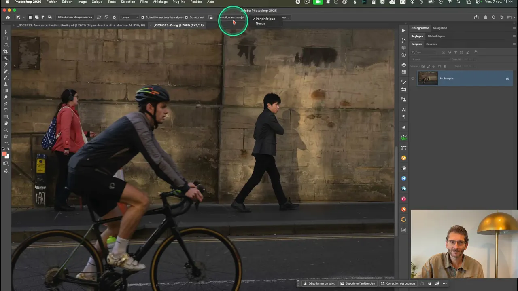Activate the Crop tool
The image size is (518, 291).
(5, 51)
